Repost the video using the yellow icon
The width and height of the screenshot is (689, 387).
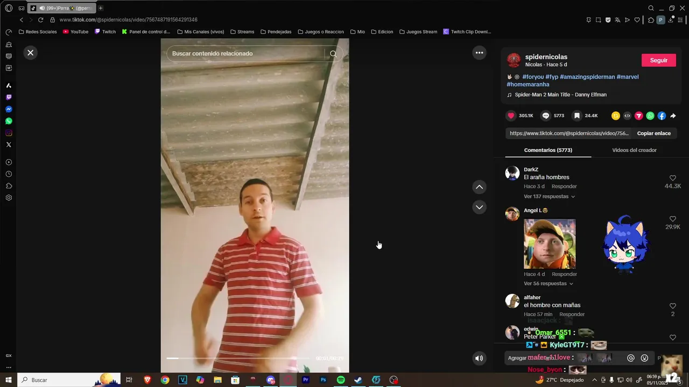click(616, 116)
